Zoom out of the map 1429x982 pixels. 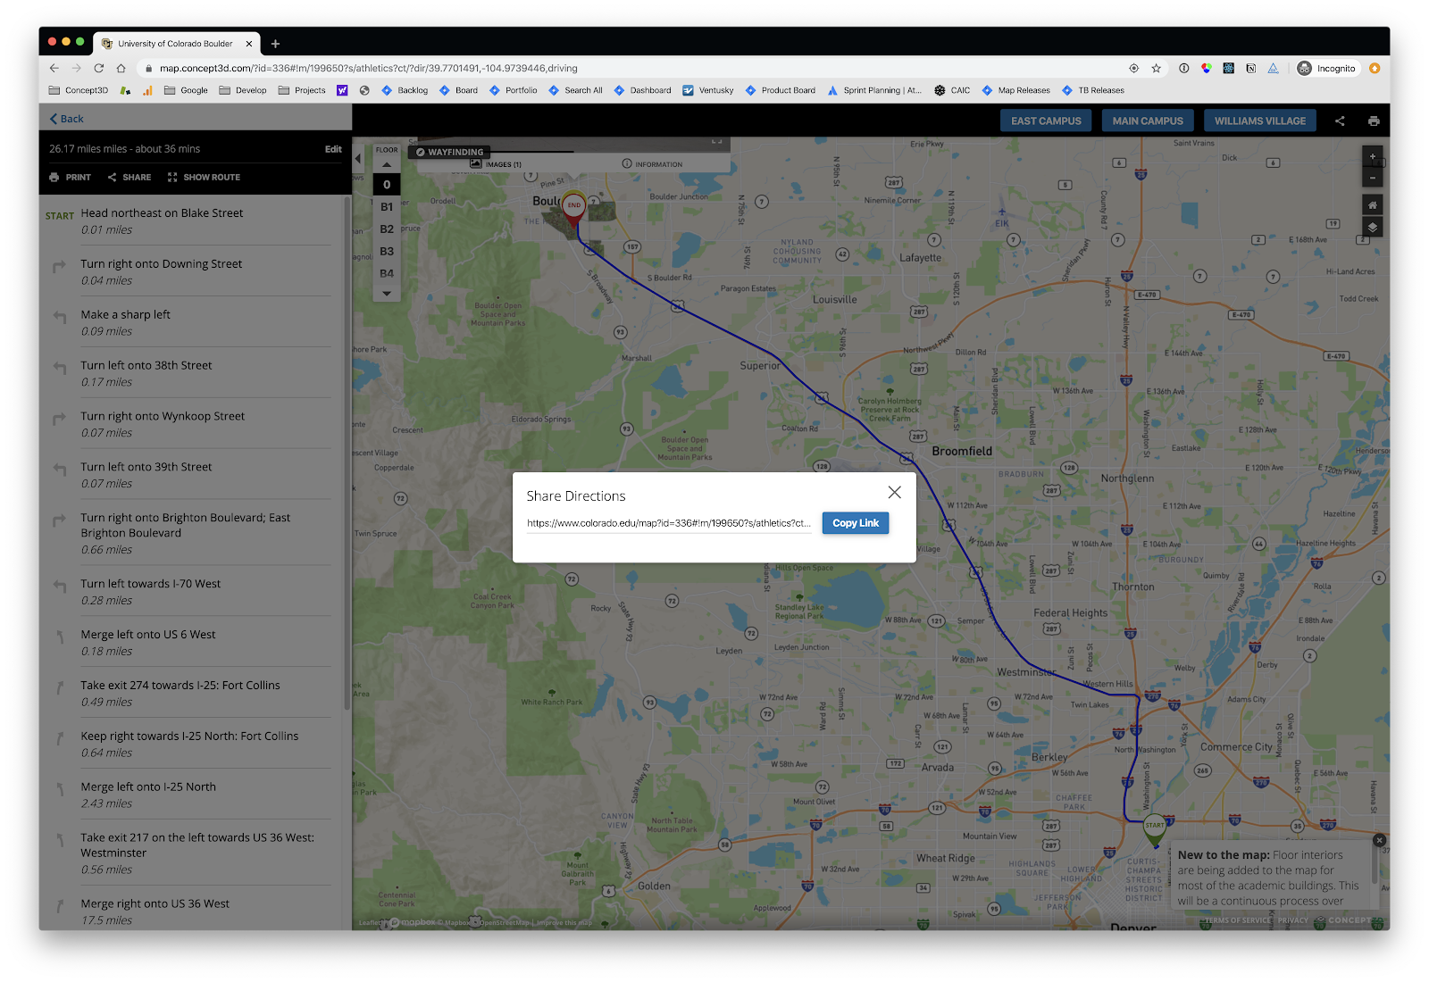pyautogui.click(x=1373, y=177)
